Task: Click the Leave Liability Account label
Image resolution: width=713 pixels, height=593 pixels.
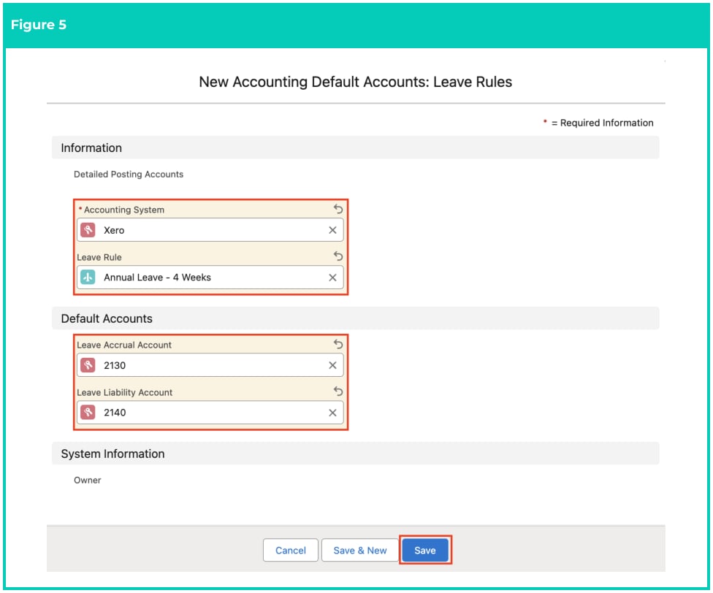Action: point(125,392)
